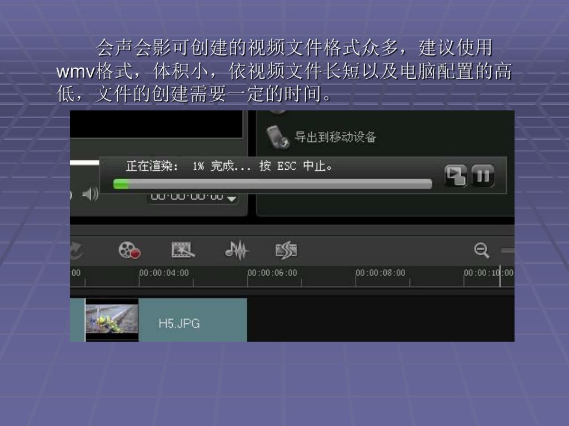The height and width of the screenshot is (426, 569).
Task: Open the timecode dropdown arrow
Action: pyautogui.click(x=232, y=198)
